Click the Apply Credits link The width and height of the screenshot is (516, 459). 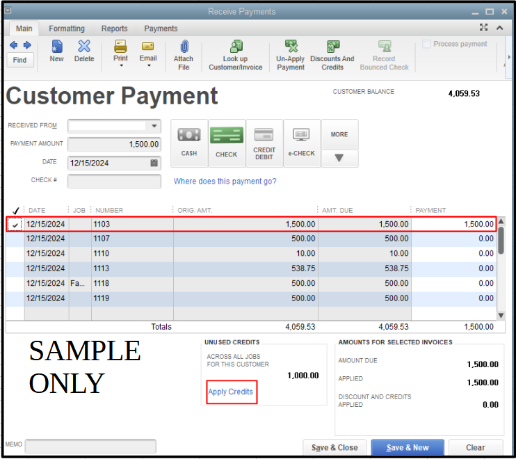point(231,392)
